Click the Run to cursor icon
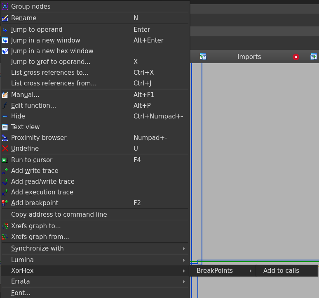 tap(5, 160)
